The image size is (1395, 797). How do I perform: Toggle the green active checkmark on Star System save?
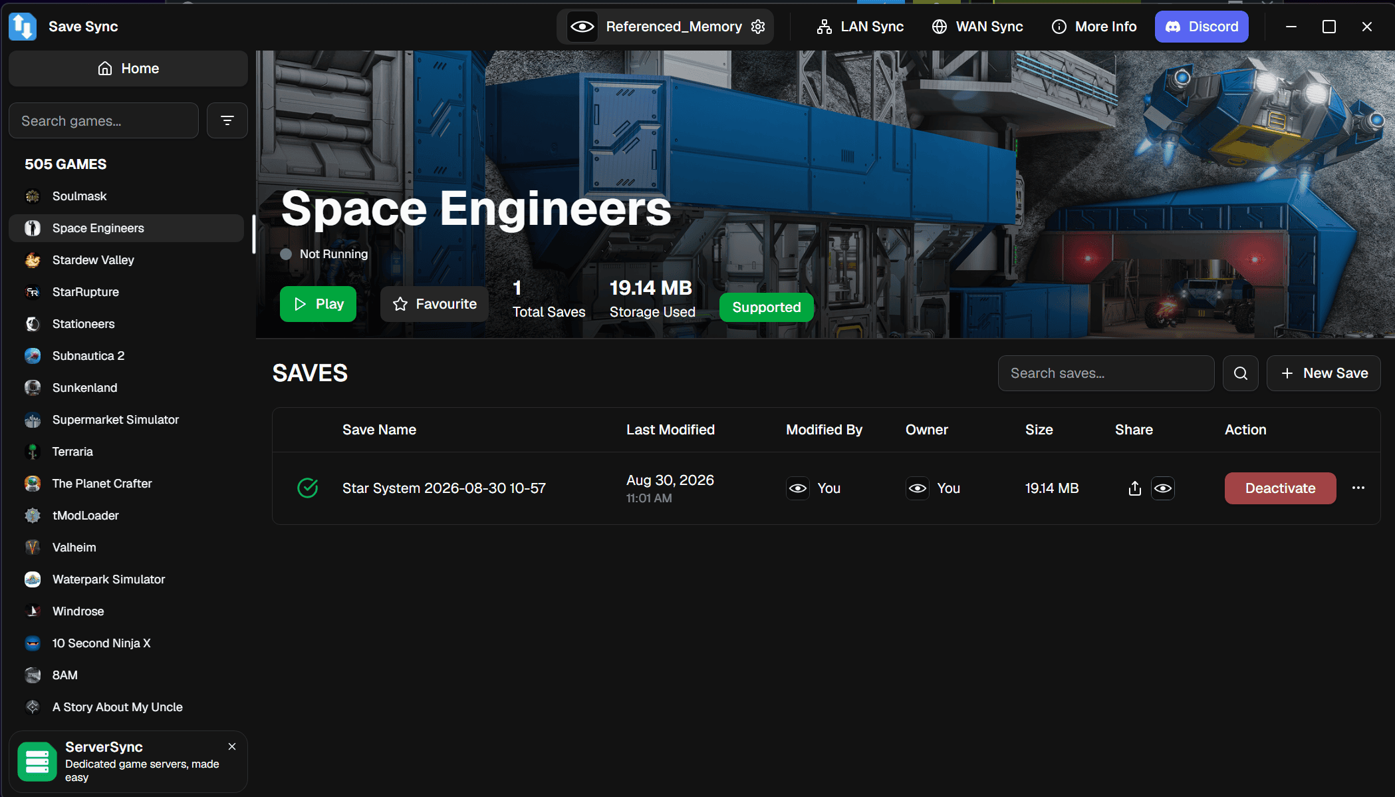[307, 488]
